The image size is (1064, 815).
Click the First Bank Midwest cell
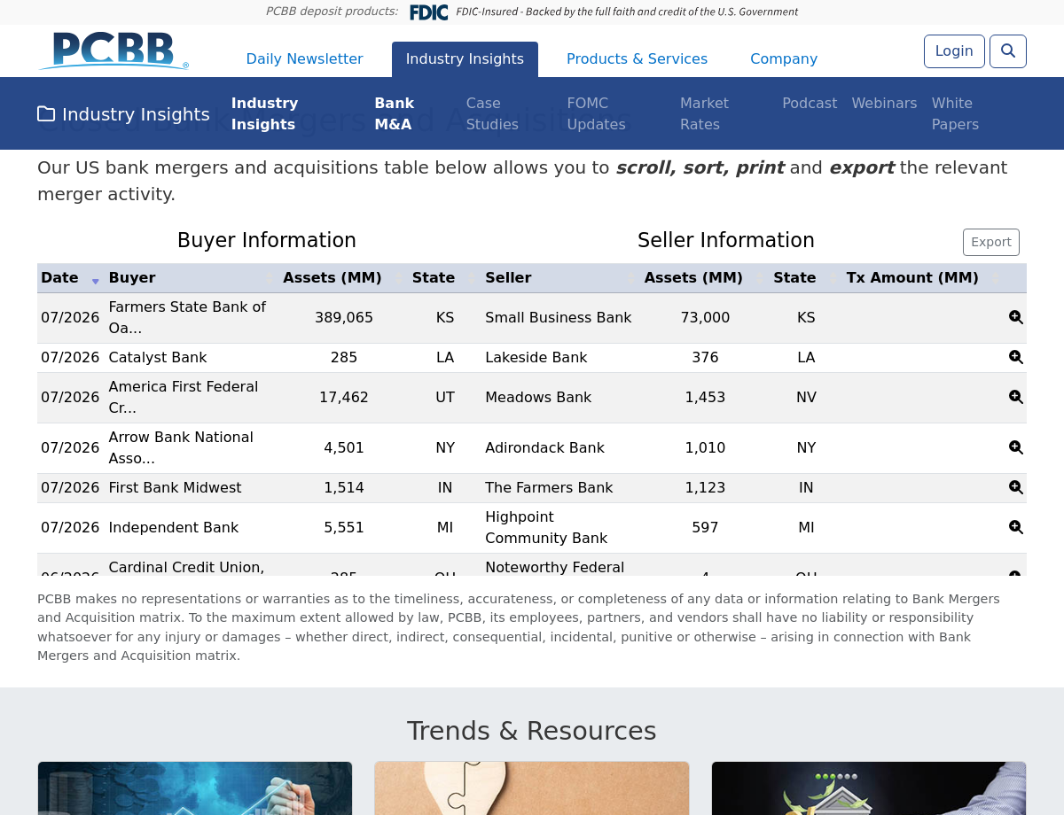coord(192,487)
